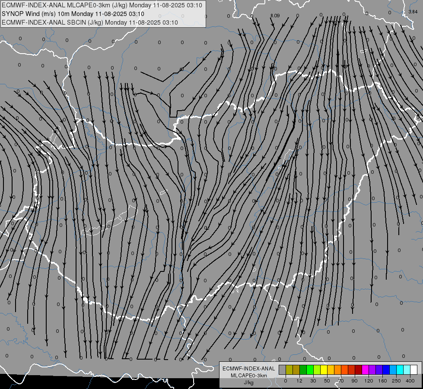Click the ECMWF-INDEX-ANAL label in the legend
The image size is (423, 389).
pyautogui.click(x=248, y=369)
